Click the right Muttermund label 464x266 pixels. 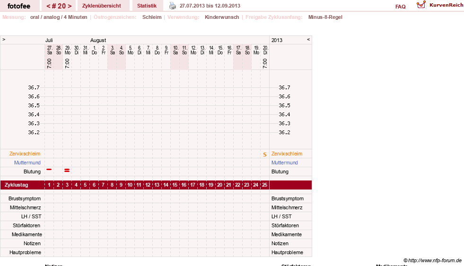[285, 163]
